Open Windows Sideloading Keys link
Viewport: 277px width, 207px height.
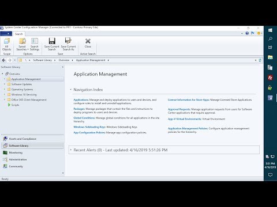(x=89, y=127)
